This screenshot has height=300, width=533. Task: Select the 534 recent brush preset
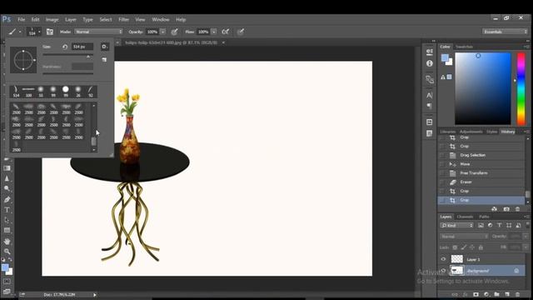coord(16,91)
